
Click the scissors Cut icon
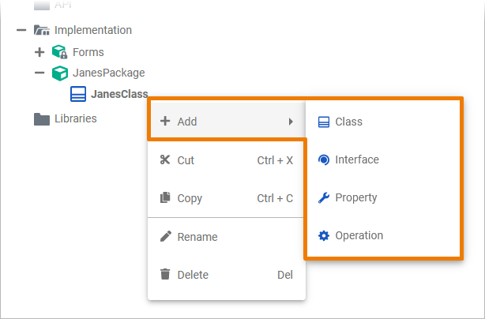[x=165, y=160]
